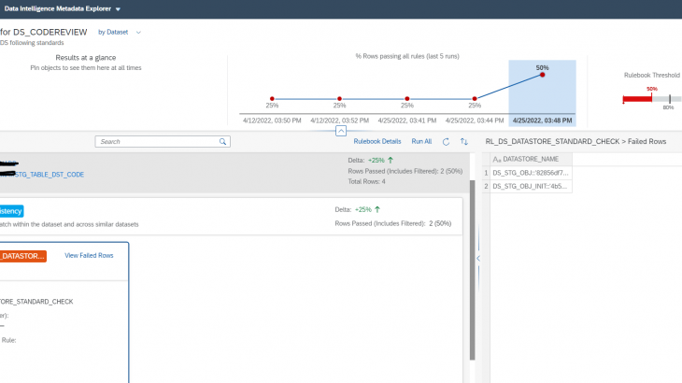Select the 4/25/2022, 03:41 PM chart point
682x383 pixels.
[407, 99]
